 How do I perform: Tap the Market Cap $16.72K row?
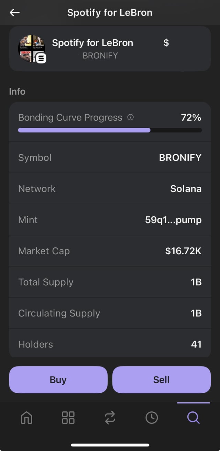tap(110, 251)
